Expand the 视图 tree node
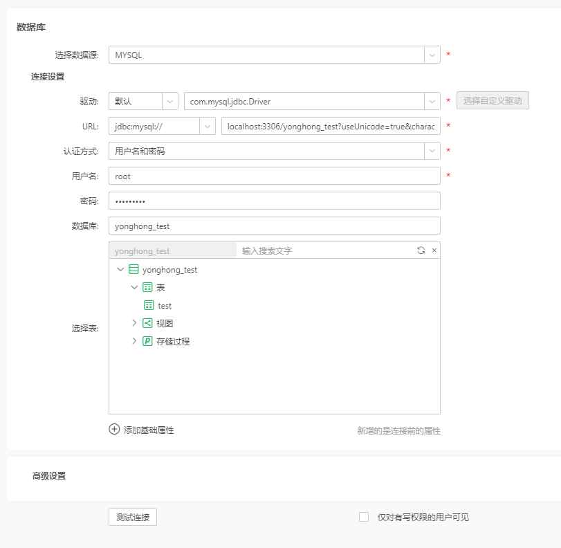The width and height of the screenshot is (561, 548). [x=134, y=323]
